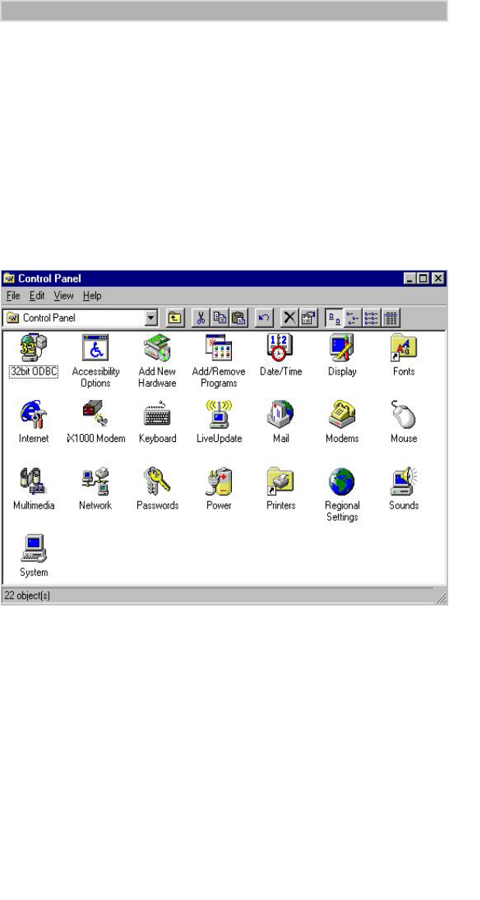Click the '22 object(s)' status bar text
The width and height of the screenshot is (480, 900).
[28, 595]
